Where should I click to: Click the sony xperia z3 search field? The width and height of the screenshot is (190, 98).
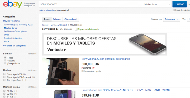pos(91,4)
